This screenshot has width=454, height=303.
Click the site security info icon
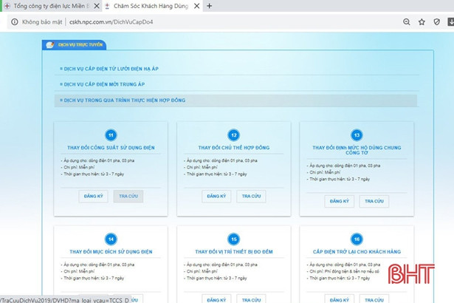(x=13, y=22)
